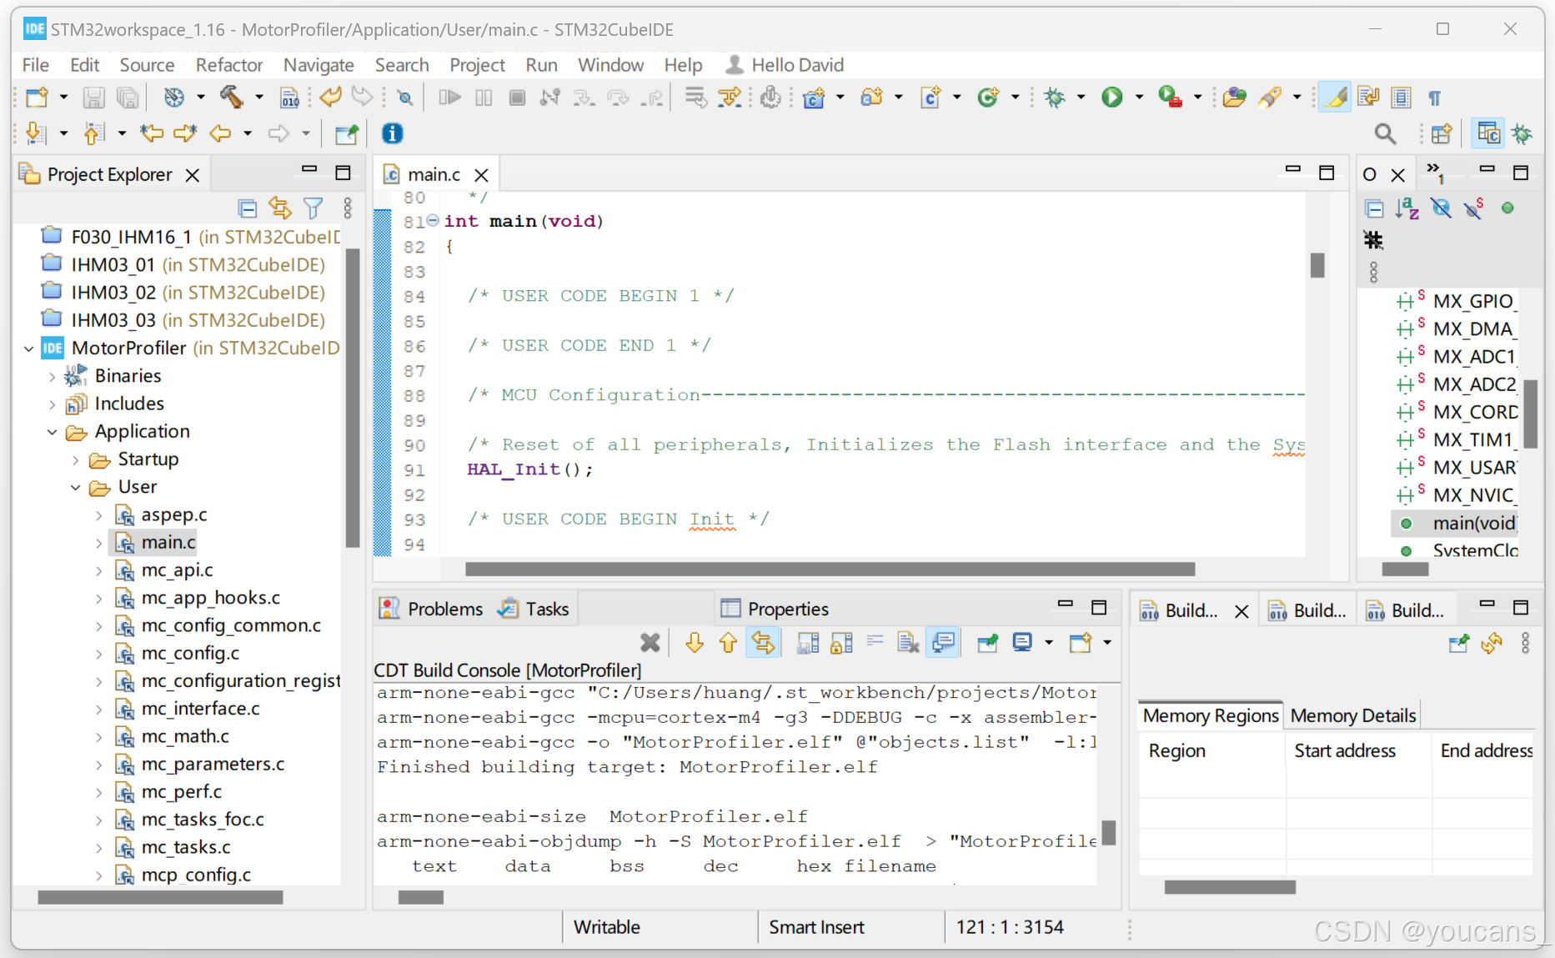The image size is (1555, 958).
Task: Click the New wizard icon
Action: 37,98
